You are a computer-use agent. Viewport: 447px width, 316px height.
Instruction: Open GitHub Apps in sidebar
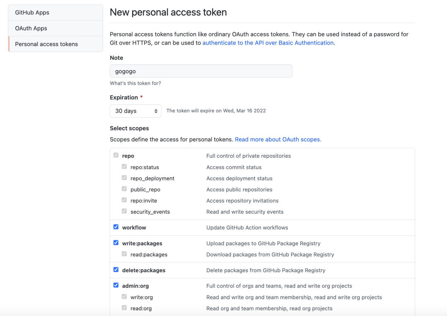click(32, 12)
